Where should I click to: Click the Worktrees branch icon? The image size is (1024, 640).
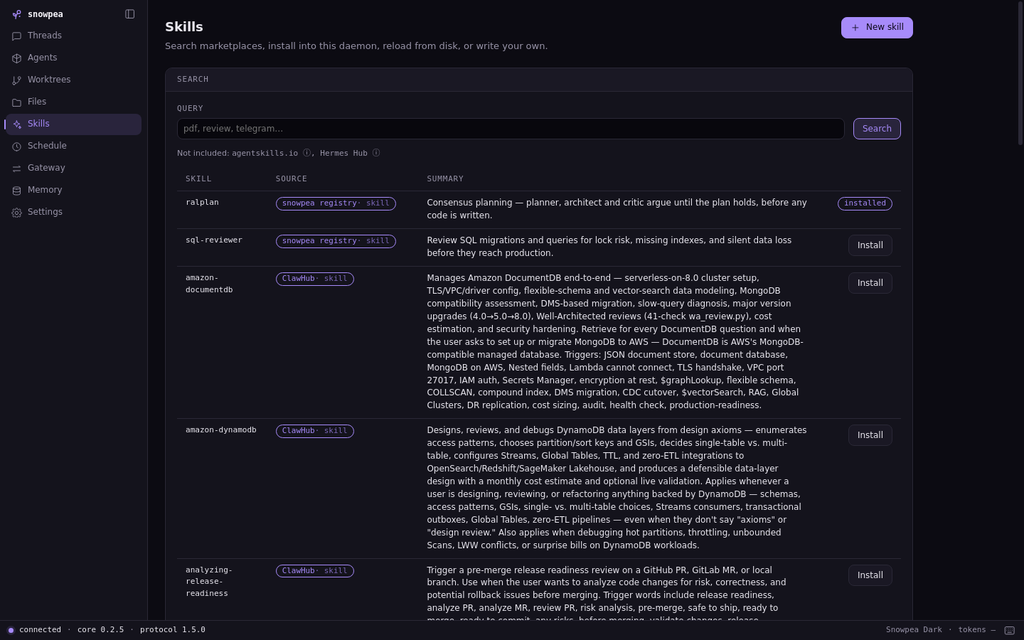tap(16, 80)
